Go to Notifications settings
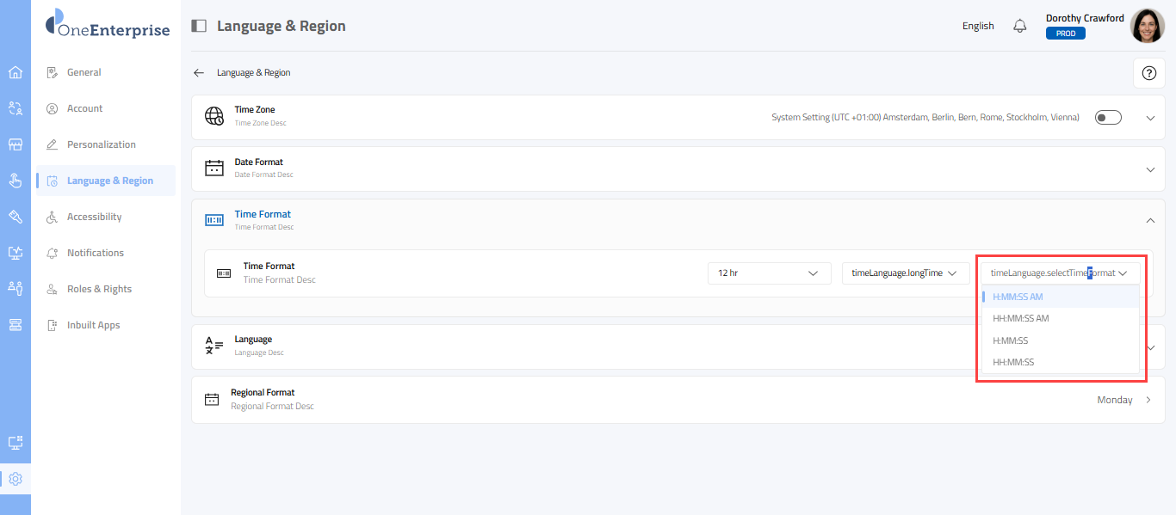 (x=96, y=253)
